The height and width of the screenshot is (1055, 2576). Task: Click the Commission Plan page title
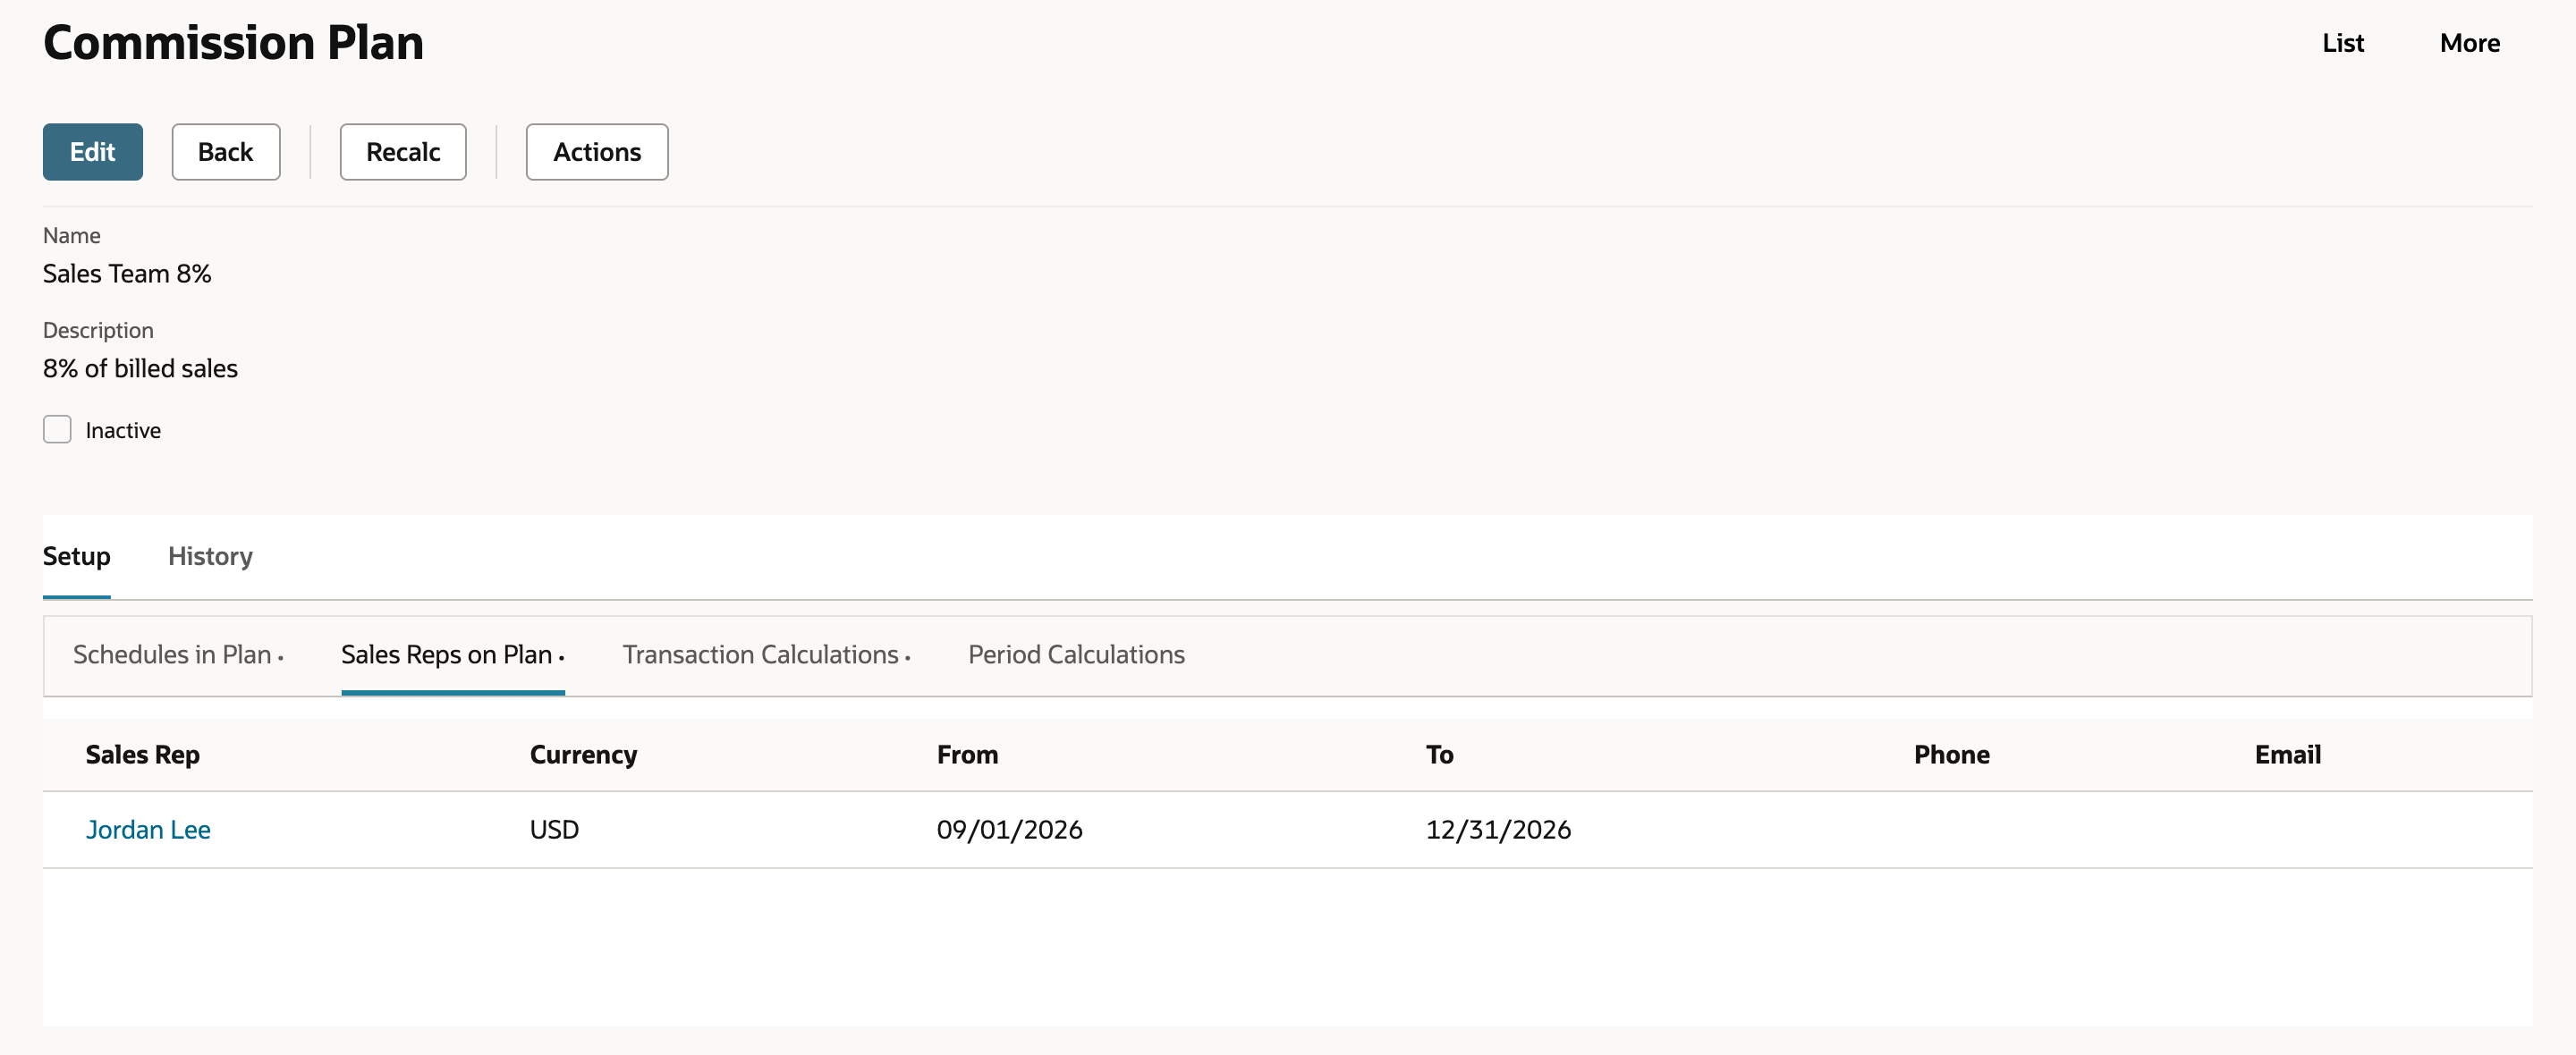(233, 43)
